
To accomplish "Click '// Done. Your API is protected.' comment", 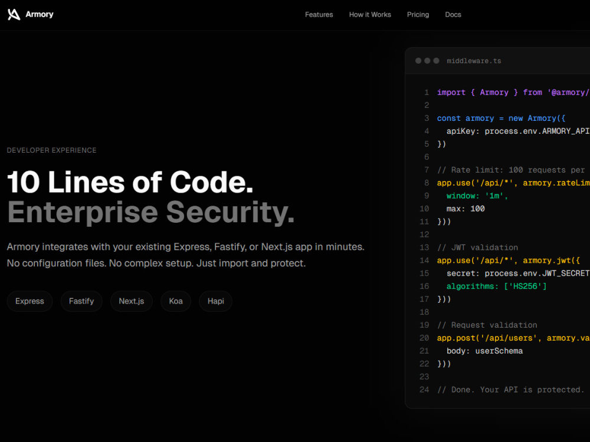I will pos(510,390).
